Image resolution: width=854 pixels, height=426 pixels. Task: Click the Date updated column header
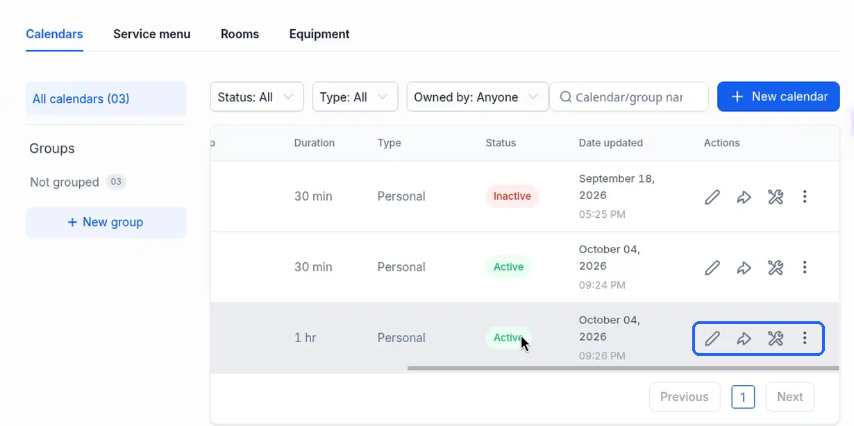click(x=611, y=143)
